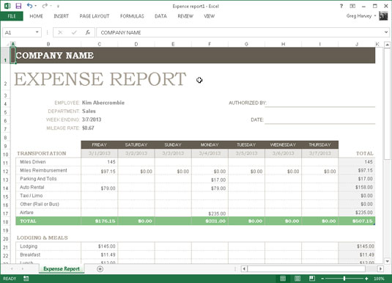Expand the Name Box dropdown arrow

(x=37, y=32)
